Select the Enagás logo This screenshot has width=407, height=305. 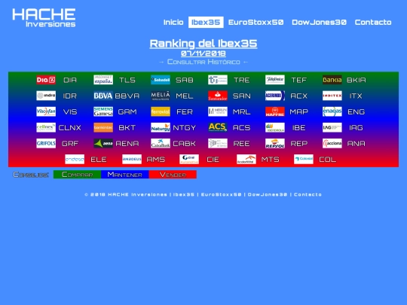tap(332, 111)
